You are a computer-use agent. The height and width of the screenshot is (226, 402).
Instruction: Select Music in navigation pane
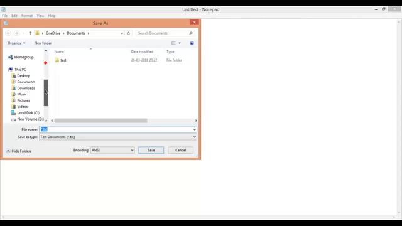(19, 94)
